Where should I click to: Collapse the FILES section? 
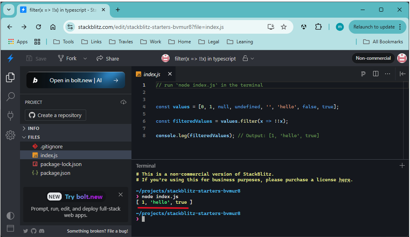tap(34, 137)
